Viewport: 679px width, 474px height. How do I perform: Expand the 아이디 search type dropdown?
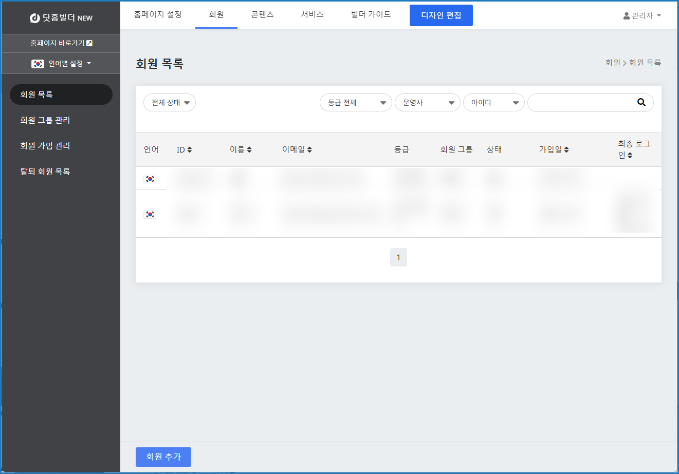(493, 103)
